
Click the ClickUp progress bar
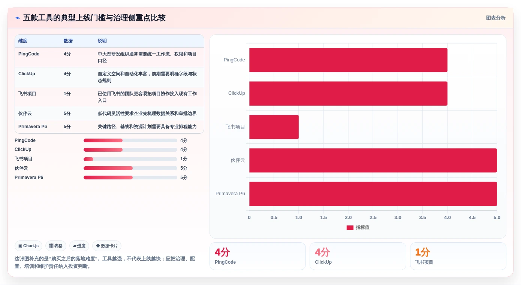[x=130, y=150]
